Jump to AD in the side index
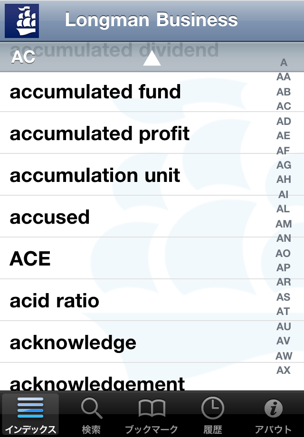304x437 pixels. tap(284, 121)
